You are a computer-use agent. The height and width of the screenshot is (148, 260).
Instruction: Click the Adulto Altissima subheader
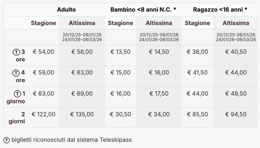pos(82,23)
